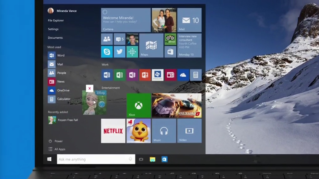
Task: Open the calendar tile showing Monday 13
Action: pos(189,45)
